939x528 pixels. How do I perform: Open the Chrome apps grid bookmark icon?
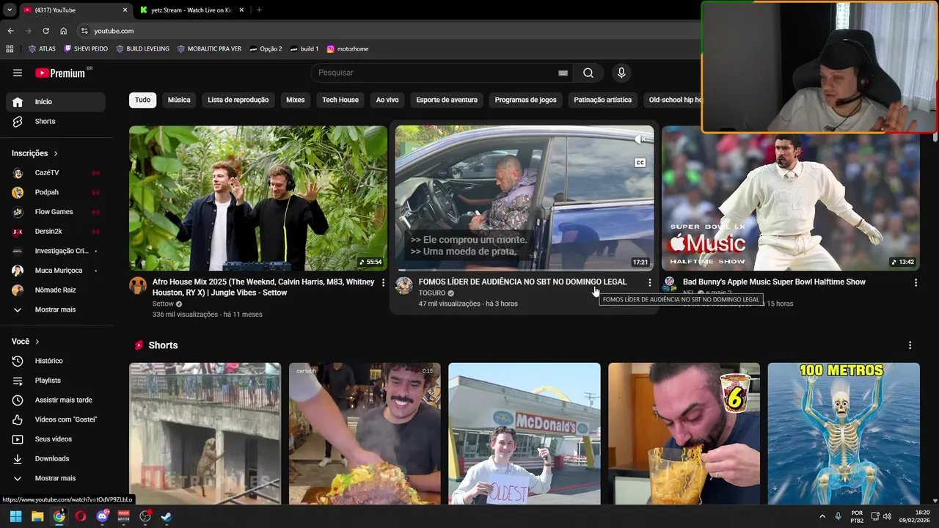[x=10, y=49]
